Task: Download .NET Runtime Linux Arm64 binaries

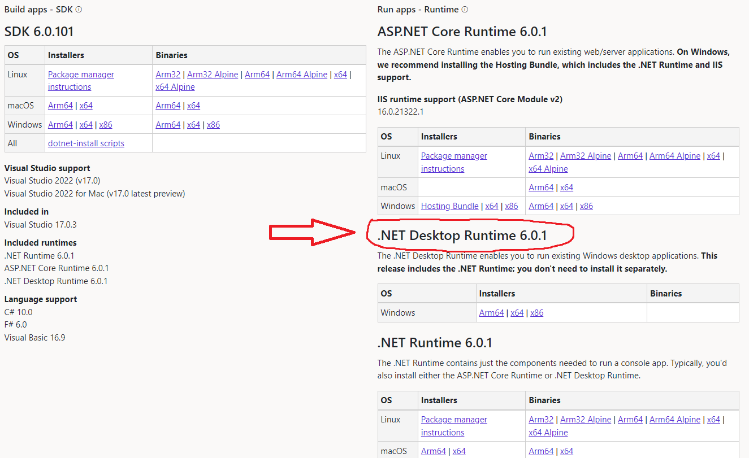Action: pyautogui.click(x=630, y=420)
